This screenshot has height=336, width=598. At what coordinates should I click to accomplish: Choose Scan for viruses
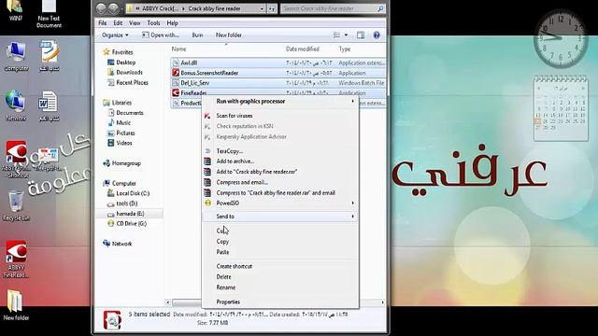tap(280, 116)
